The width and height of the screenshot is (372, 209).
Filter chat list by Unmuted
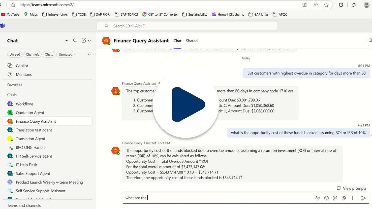[66, 54]
